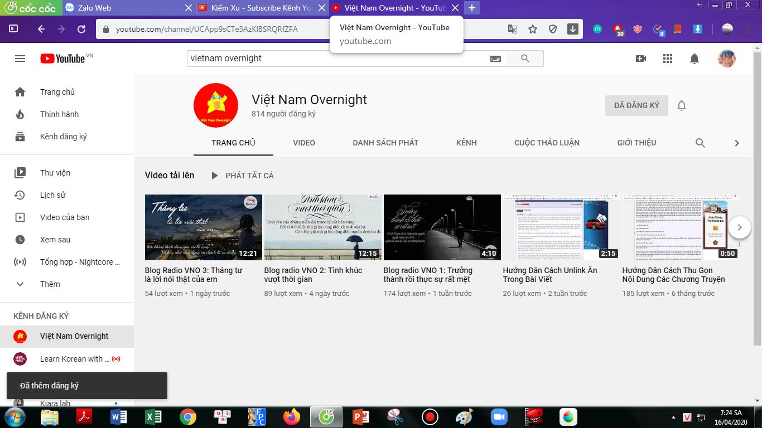The width and height of the screenshot is (762, 428).
Task: Toggle Cốc Cốc side panel icon
Action: click(13, 29)
